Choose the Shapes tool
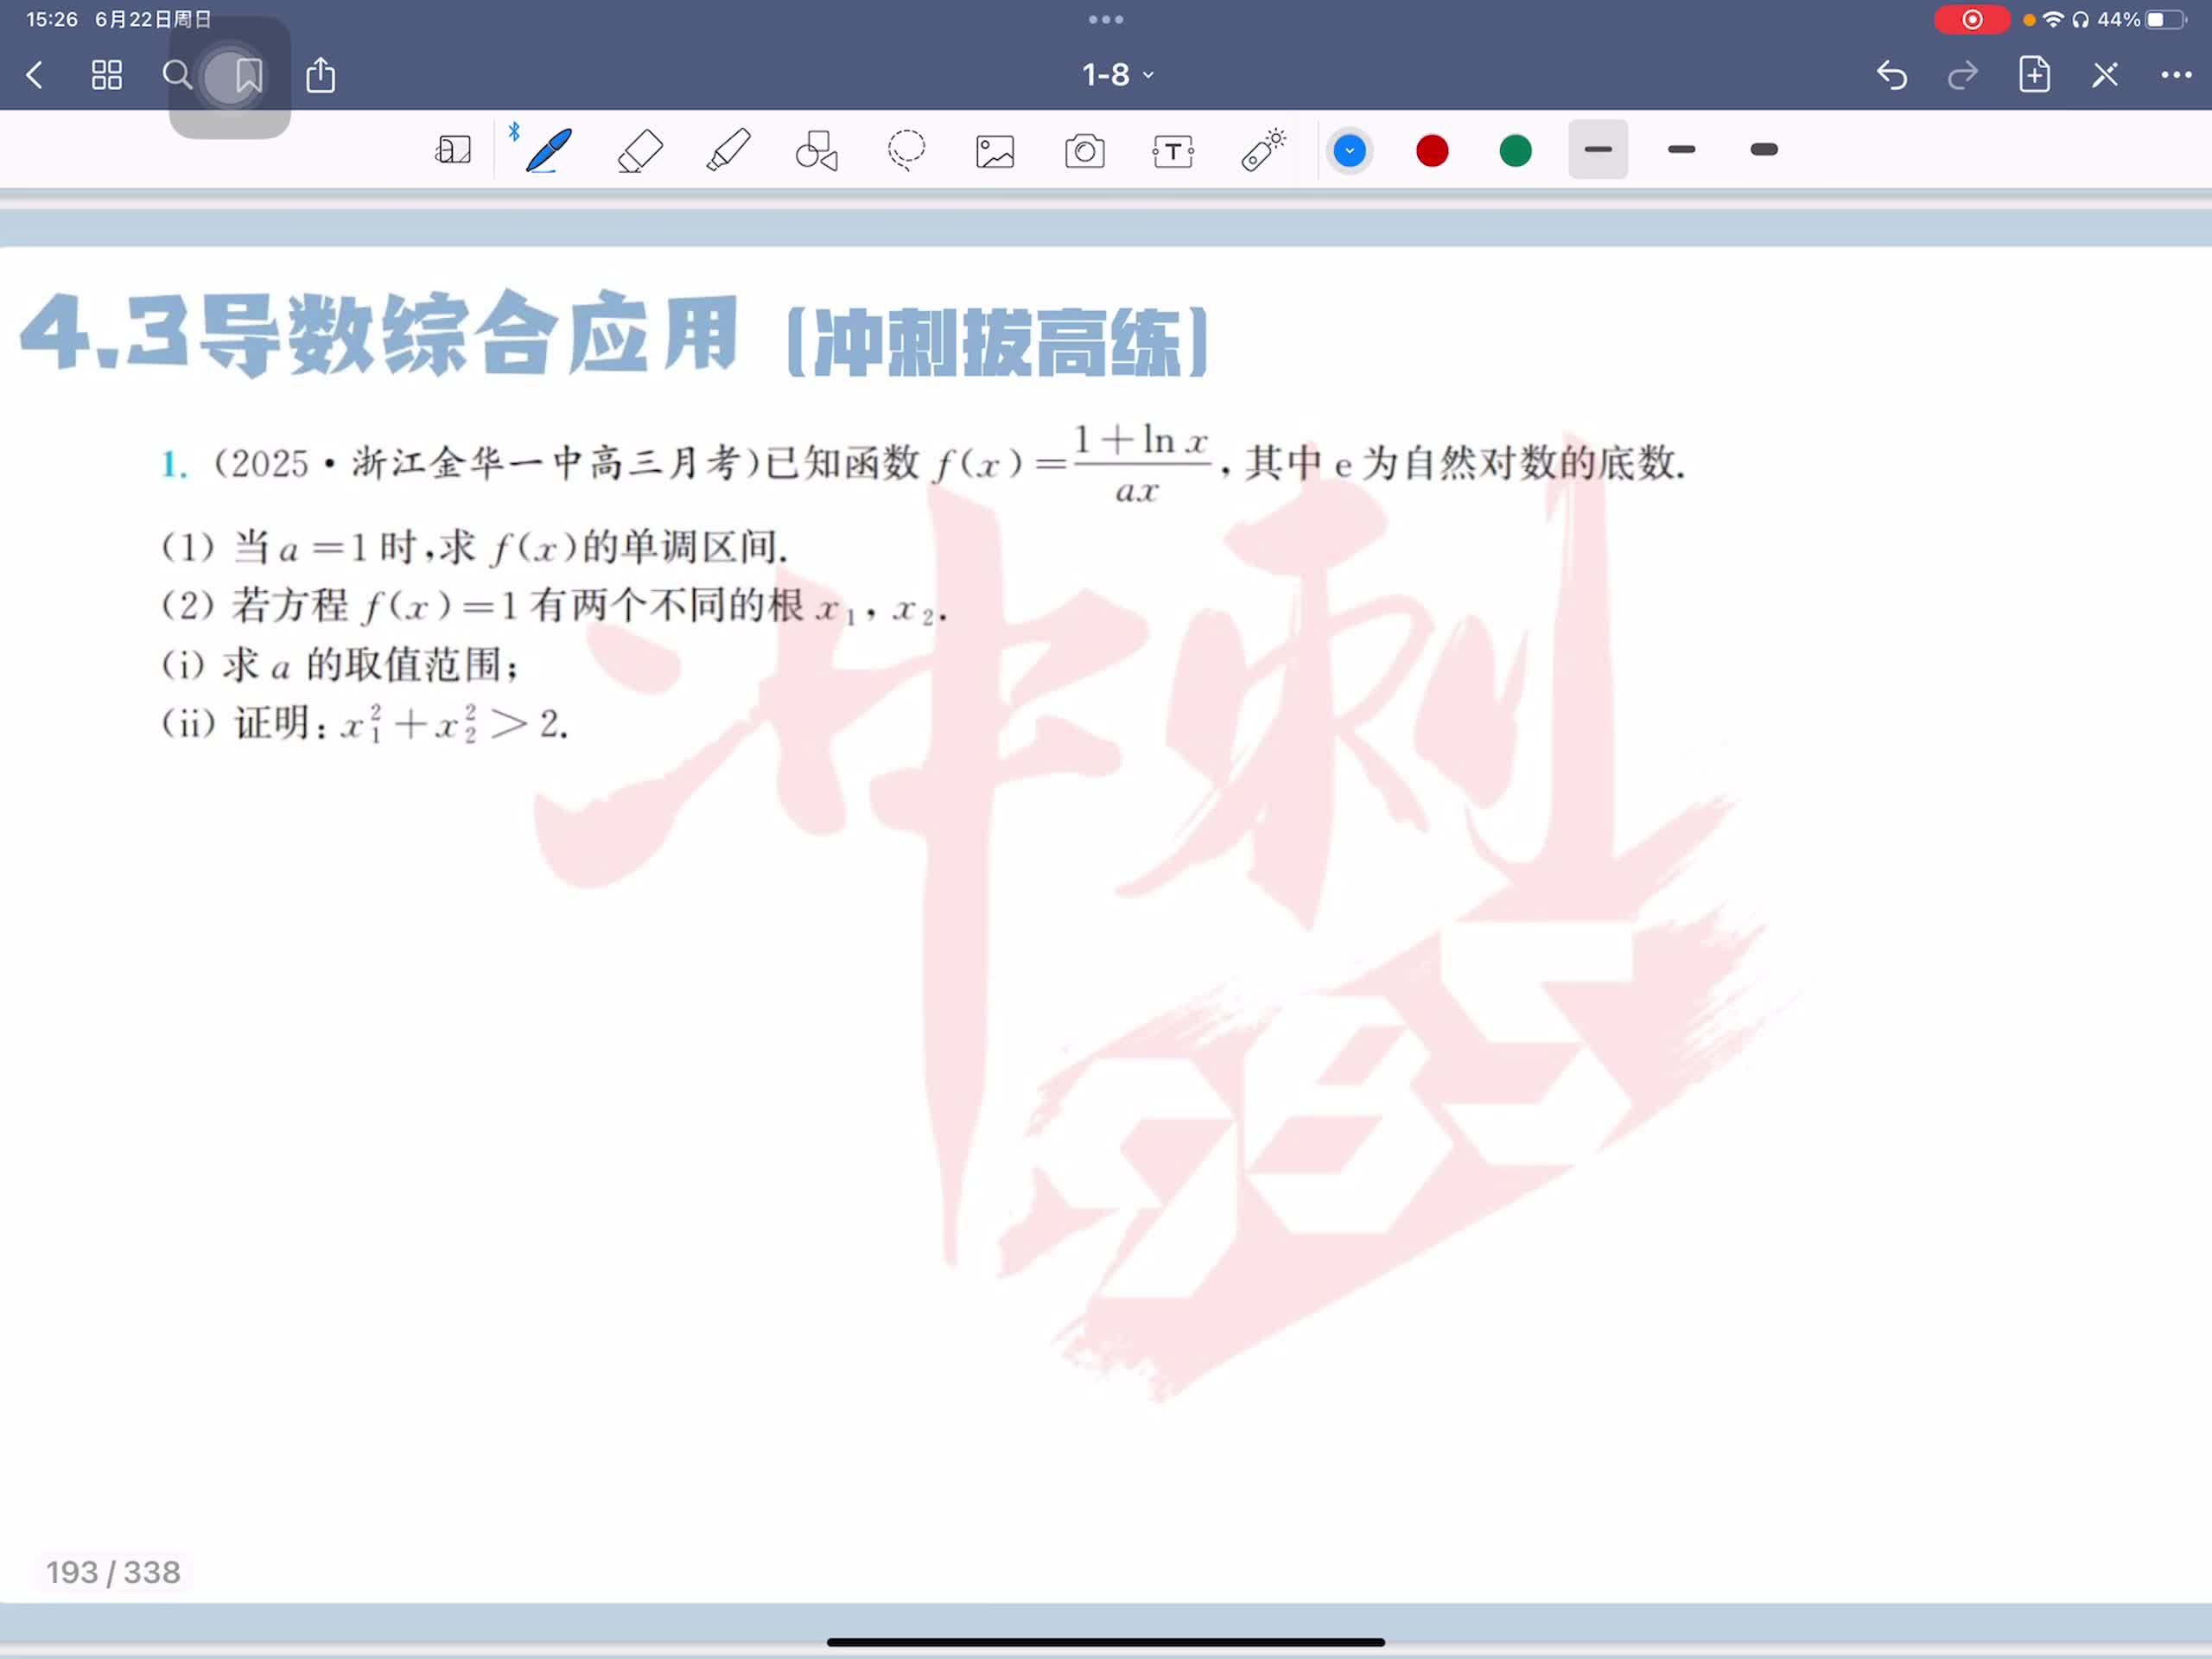2212x1659 pixels. click(x=816, y=151)
